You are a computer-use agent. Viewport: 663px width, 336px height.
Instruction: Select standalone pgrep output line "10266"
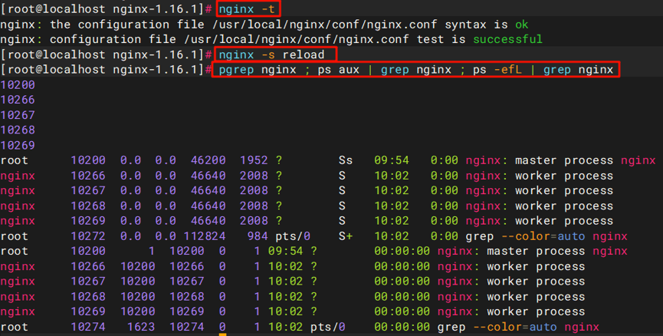18,100
